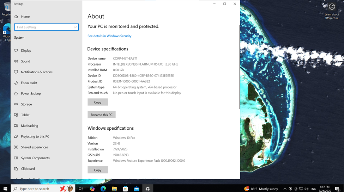344x192 pixels.
Task: Show hidden system tray icons
Action: pyautogui.click(x=285, y=189)
